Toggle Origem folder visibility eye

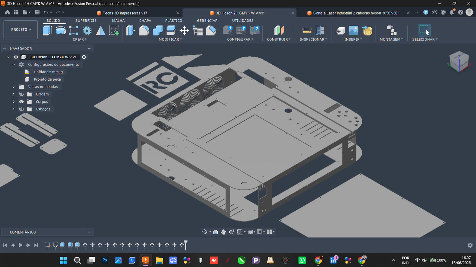click(21, 94)
